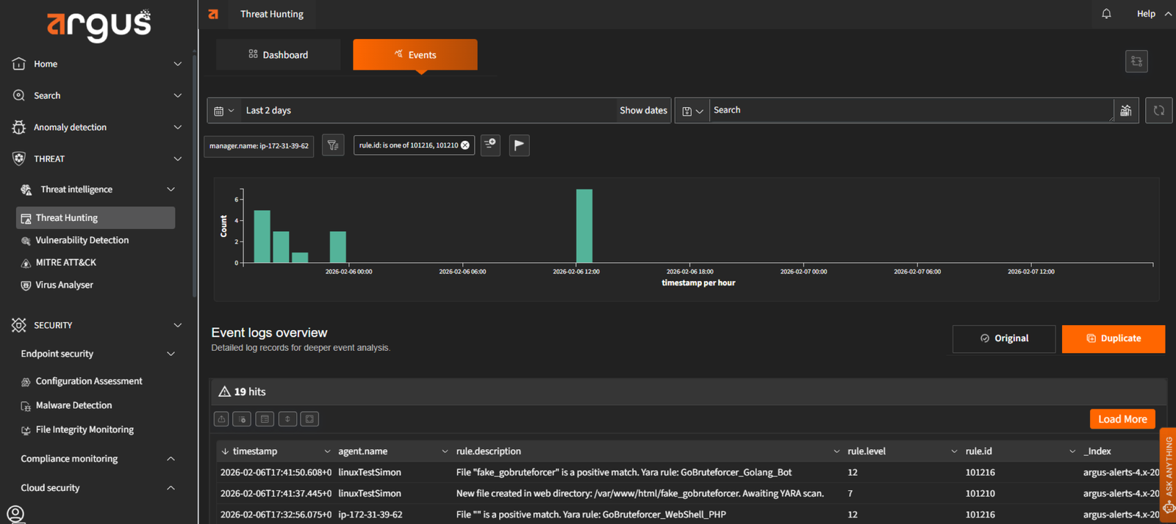The width and height of the screenshot is (1176, 524).
Task: Click the flag icon beside filters
Action: pos(519,145)
